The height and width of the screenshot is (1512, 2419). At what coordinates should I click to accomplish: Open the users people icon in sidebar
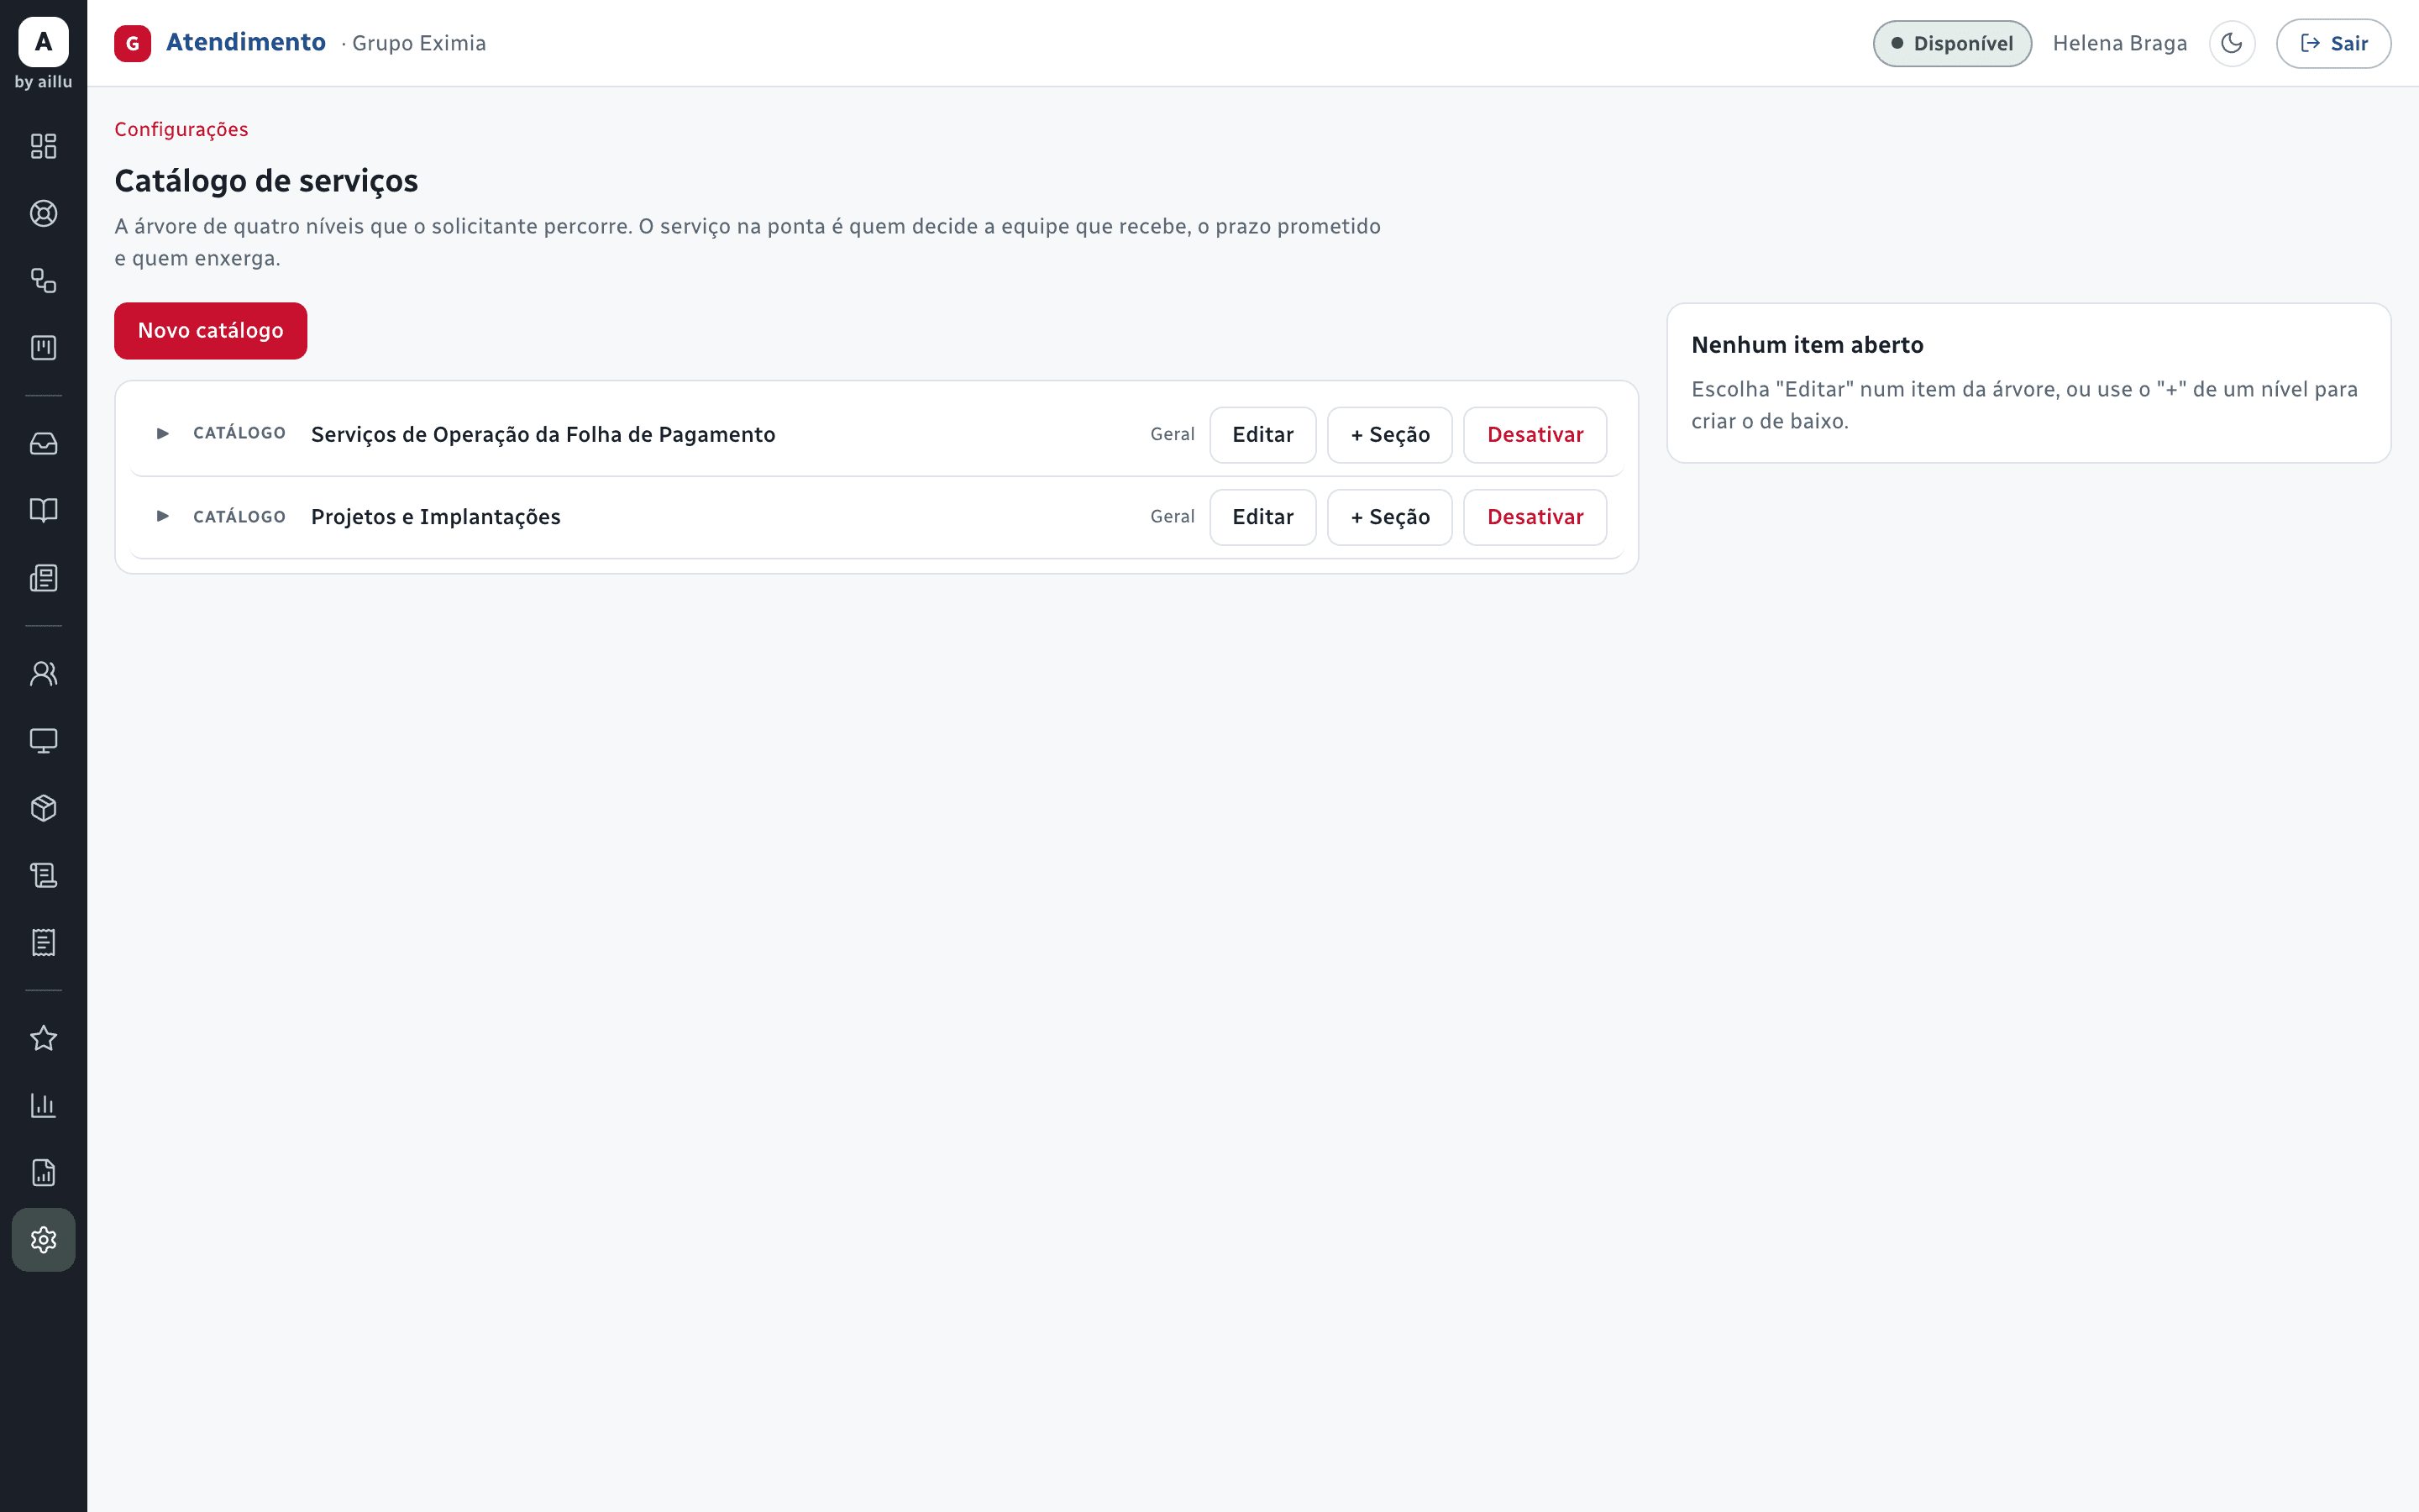pyautogui.click(x=43, y=673)
